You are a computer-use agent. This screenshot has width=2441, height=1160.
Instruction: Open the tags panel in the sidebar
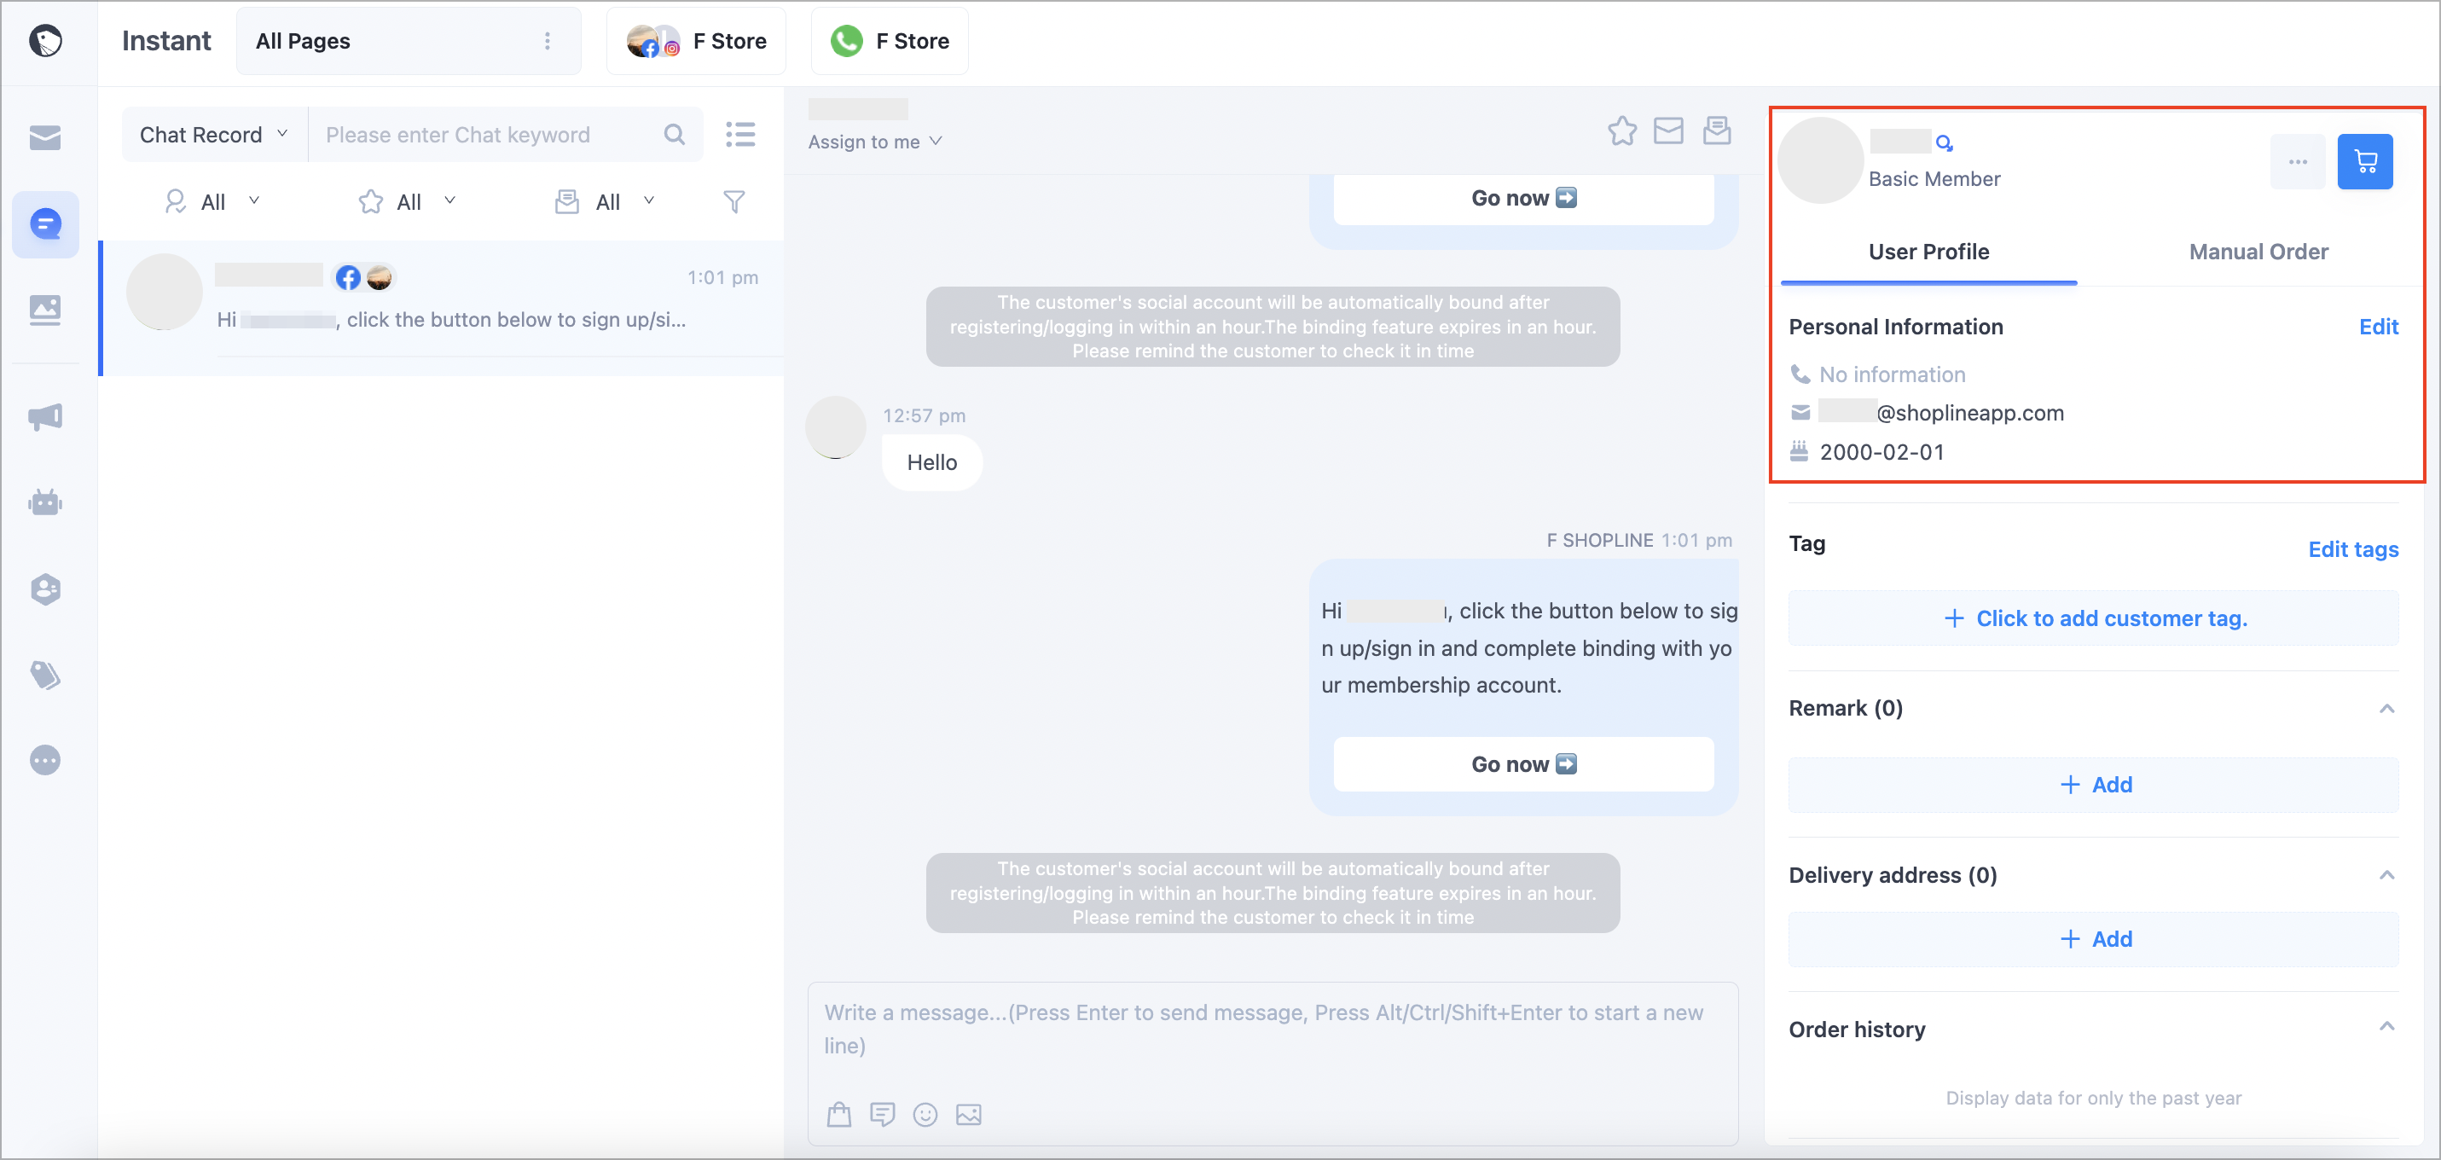[x=45, y=675]
